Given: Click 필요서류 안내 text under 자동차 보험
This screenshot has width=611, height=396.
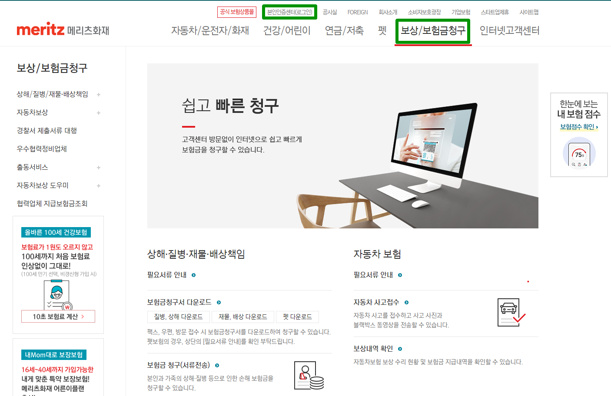Looking at the screenshot, I should pos(373,275).
